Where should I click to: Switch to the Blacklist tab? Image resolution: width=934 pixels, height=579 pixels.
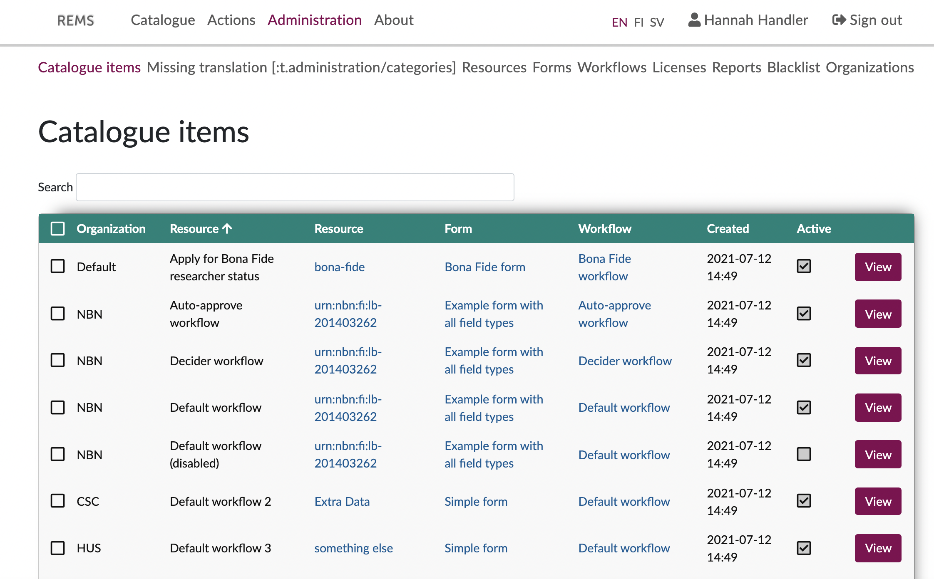794,67
